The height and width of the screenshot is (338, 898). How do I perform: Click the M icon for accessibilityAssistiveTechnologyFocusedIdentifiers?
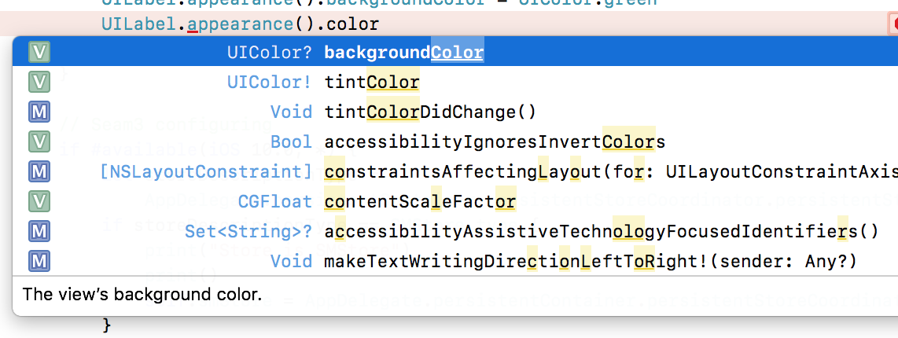point(39,232)
